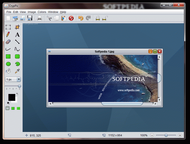The height and width of the screenshot is (144, 190).
Task: Print the image using the printer icon
Action: (40, 18)
